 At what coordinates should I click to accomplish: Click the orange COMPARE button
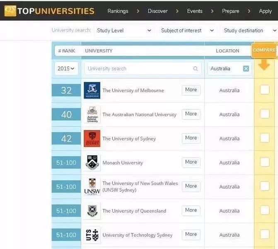tap(264, 51)
